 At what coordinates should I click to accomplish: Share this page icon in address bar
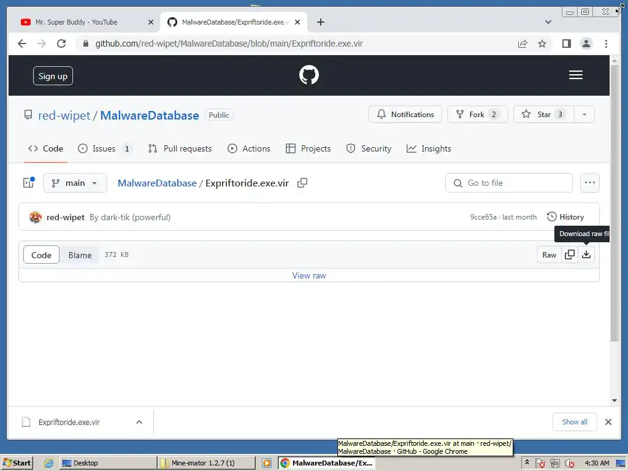[523, 44]
